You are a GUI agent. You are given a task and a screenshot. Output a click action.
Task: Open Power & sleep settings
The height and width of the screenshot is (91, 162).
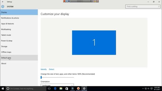click(19, 41)
